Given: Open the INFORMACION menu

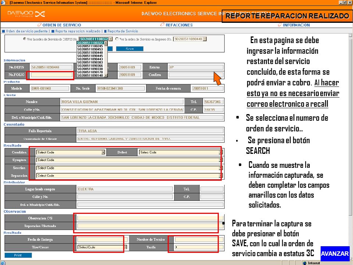Looking at the screenshot, I should point(296,25).
